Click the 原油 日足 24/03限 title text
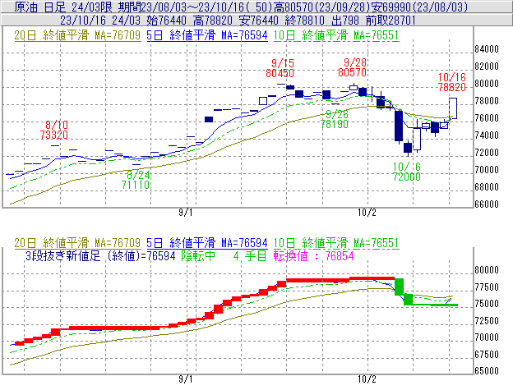This screenshot has width=513, height=390. [64, 7]
